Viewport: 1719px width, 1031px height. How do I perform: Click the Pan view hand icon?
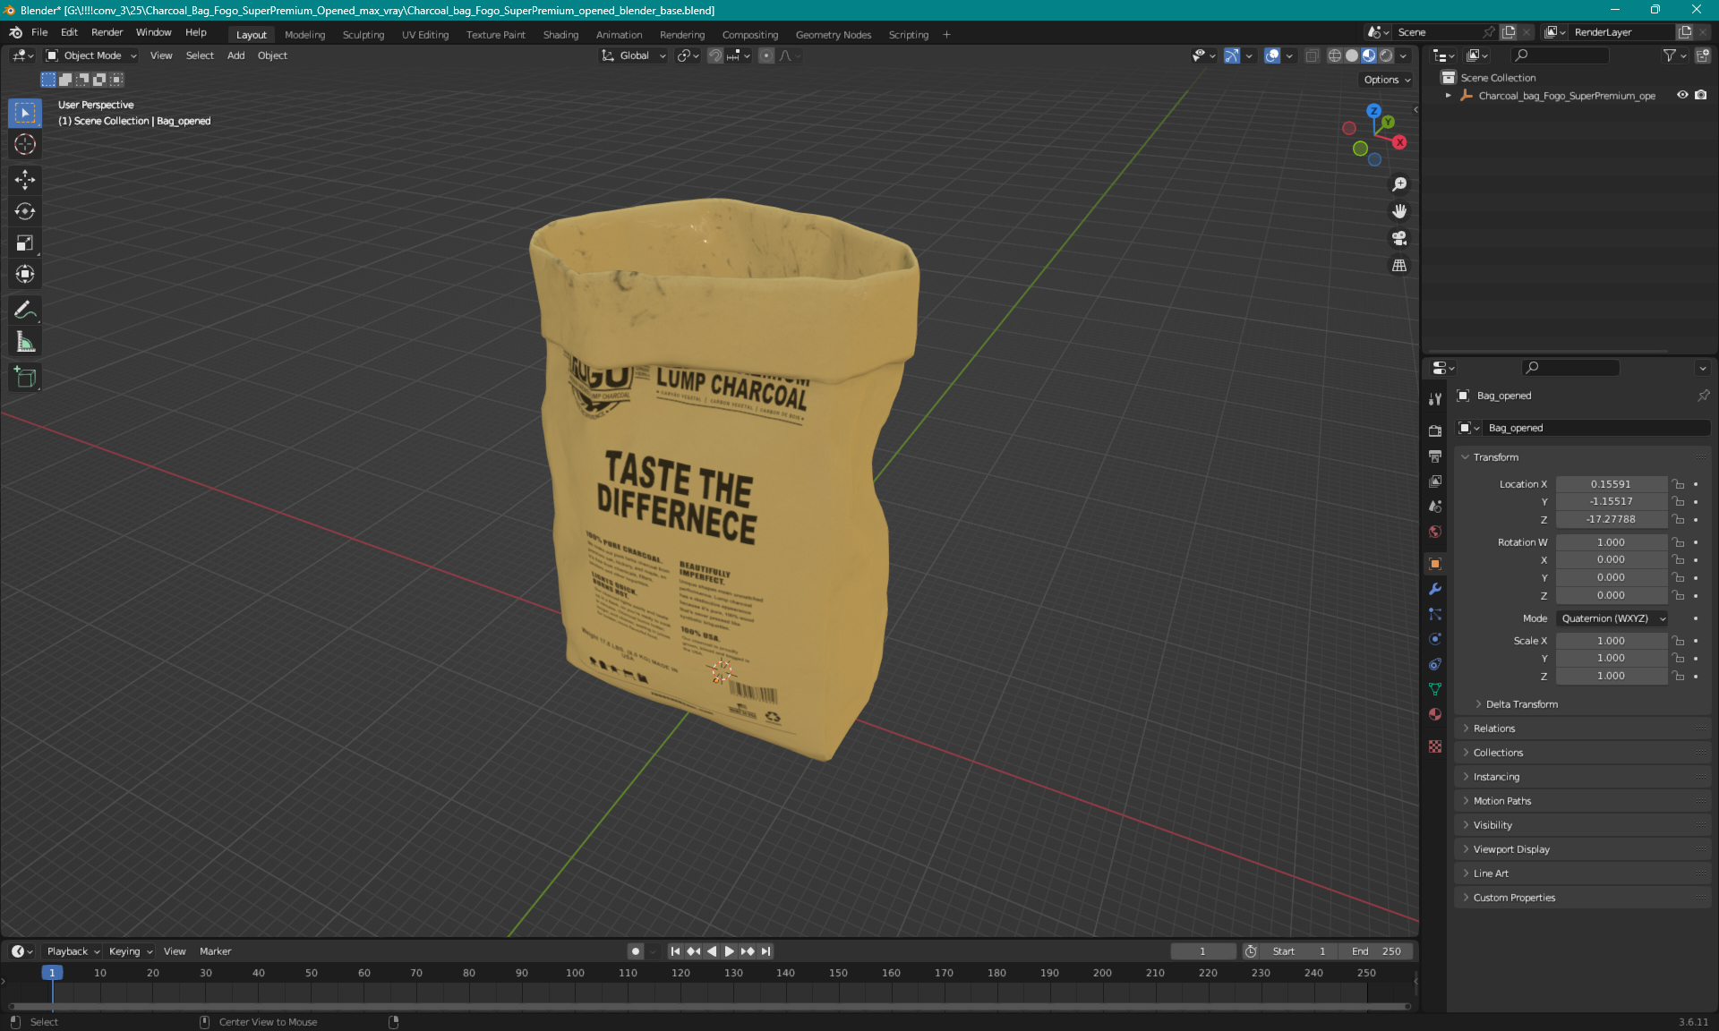pos(1399,211)
